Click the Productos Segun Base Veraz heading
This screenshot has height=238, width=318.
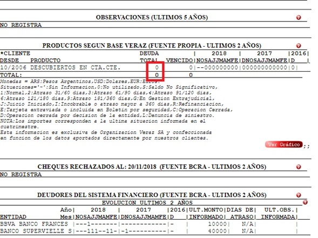pyautogui.click(x=152, y=45)
